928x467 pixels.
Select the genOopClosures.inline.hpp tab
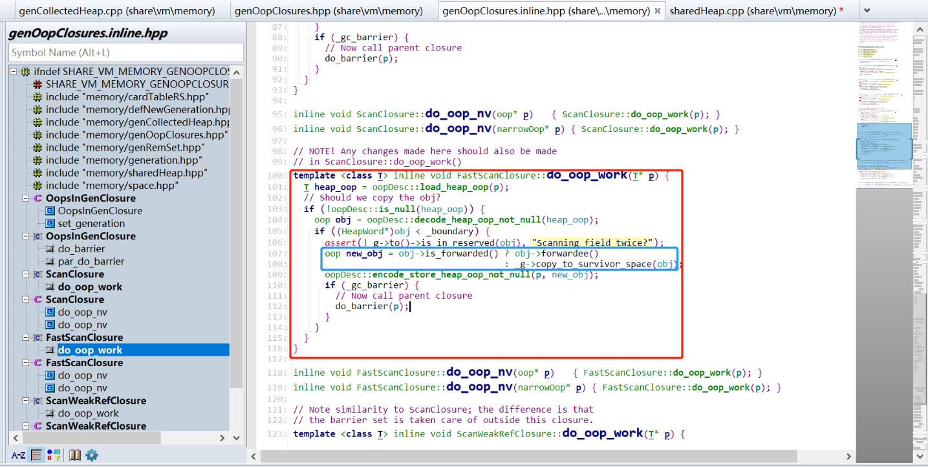click(546, 10)
